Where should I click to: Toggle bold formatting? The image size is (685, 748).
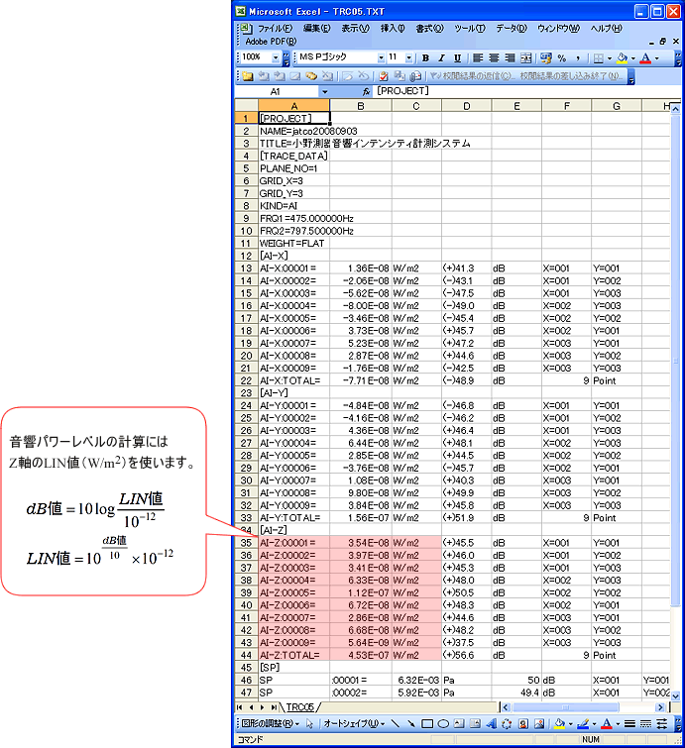pyautogui.click(x=425, y=58)
